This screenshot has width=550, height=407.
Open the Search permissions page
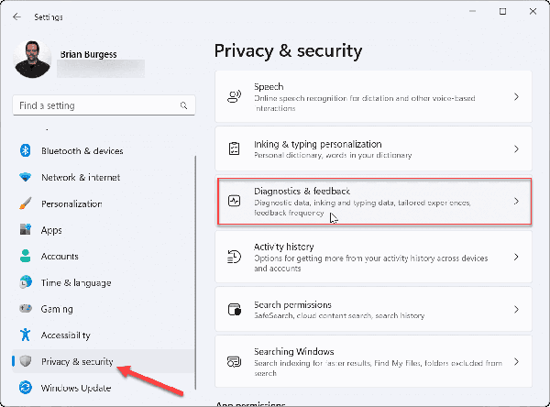[374, 310]
